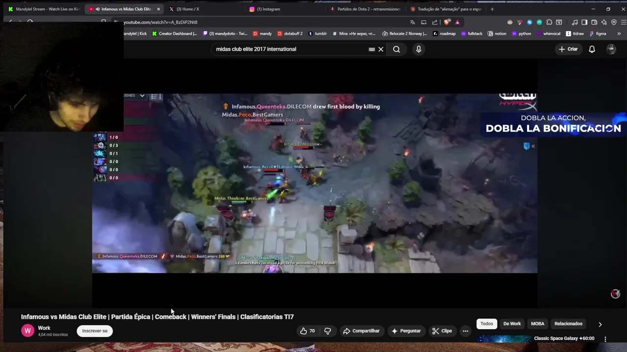
Task: Click the YouTube search magnifier button
Action: 396,49
